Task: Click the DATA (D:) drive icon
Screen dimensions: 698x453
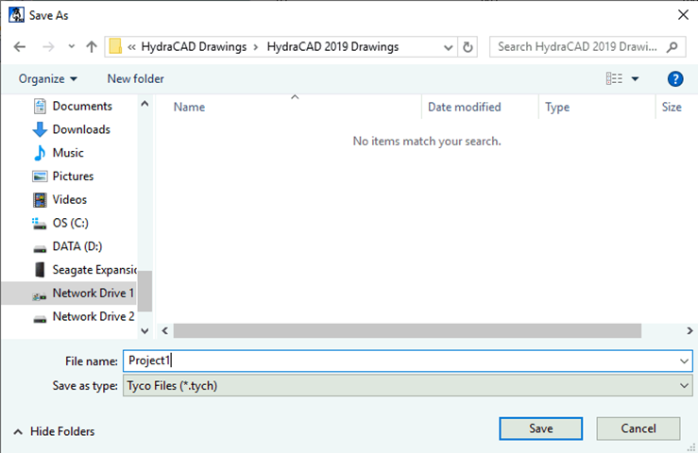Action: click(x=40, y=249)
